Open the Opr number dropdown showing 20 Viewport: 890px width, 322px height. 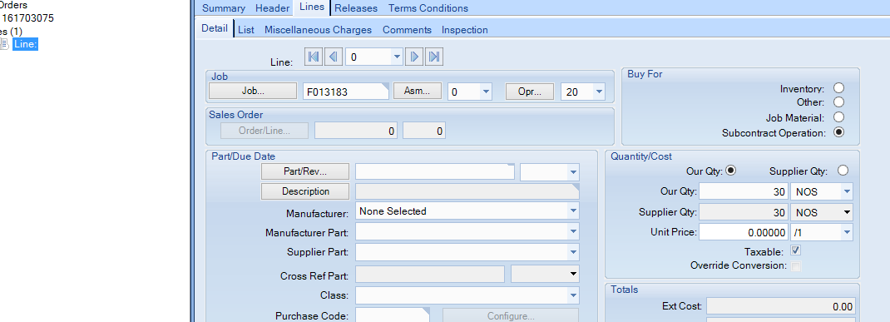coord(600,92)
